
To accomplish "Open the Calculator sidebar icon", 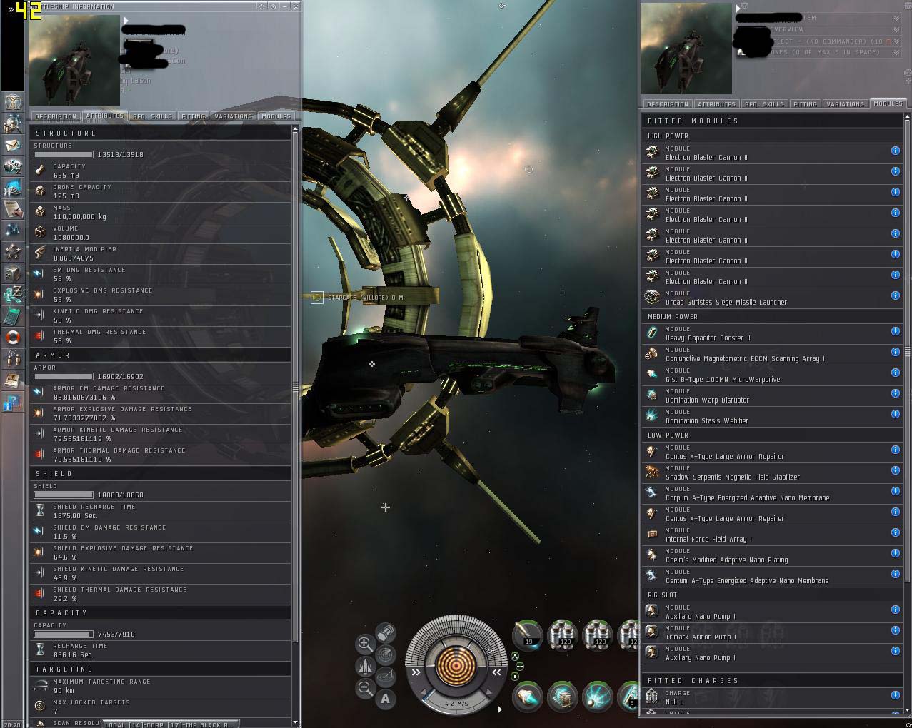I will [x=13, y=315].
